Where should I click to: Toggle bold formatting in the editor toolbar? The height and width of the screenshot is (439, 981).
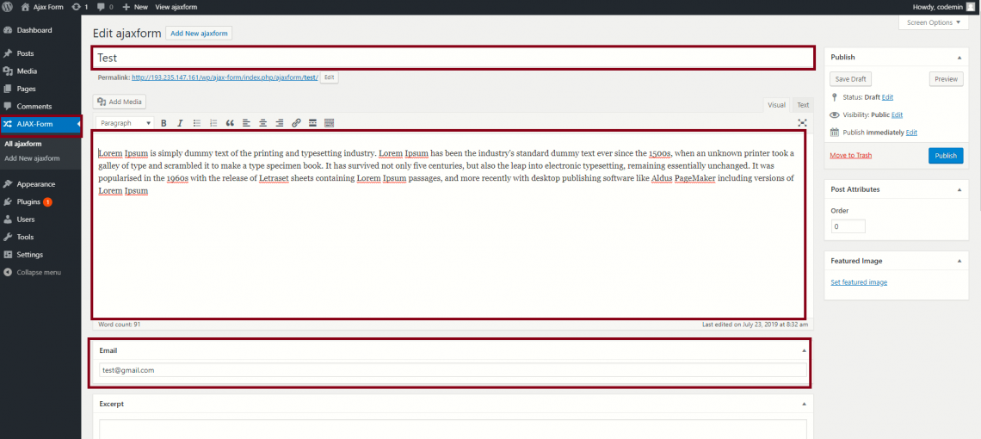click(164, 123)
